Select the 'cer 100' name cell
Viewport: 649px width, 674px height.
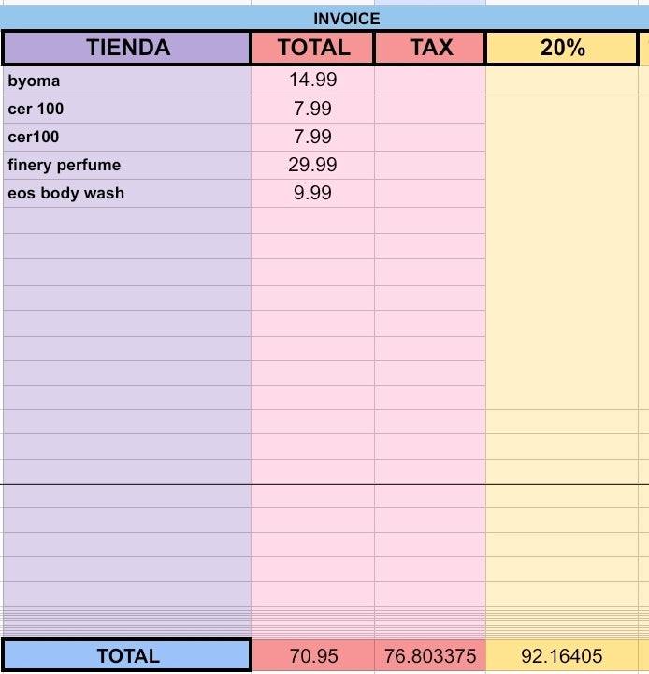point(127,110)
